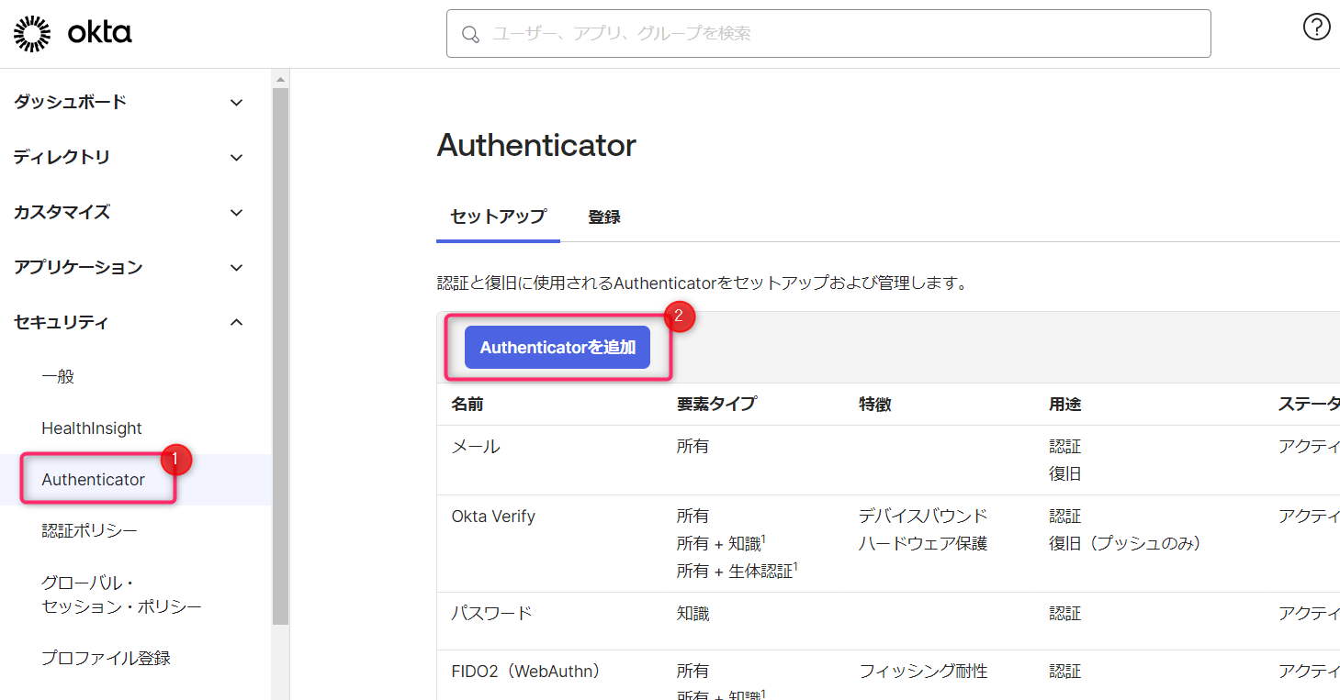Click inside the search input field
1340x700 pixels.
pos(827,34)
